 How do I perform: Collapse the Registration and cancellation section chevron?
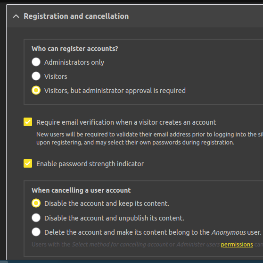coord(16,17)
